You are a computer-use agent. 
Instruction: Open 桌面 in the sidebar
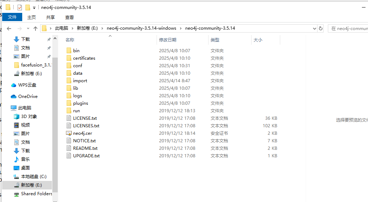tap(25, 168)
